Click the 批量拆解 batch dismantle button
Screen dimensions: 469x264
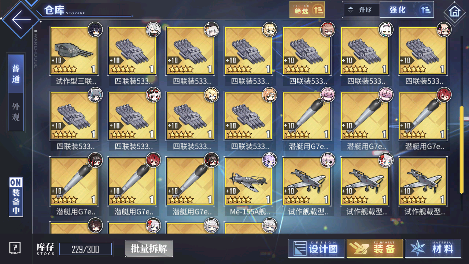click(x=149, y=249)
